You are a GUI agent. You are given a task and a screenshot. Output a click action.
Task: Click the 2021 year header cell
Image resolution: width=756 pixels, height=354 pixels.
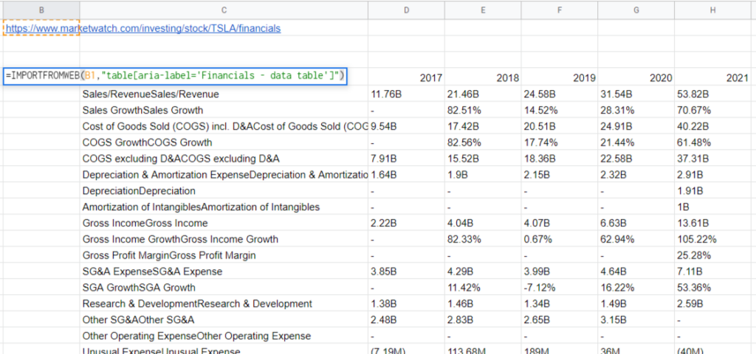(x=713, y=77)
